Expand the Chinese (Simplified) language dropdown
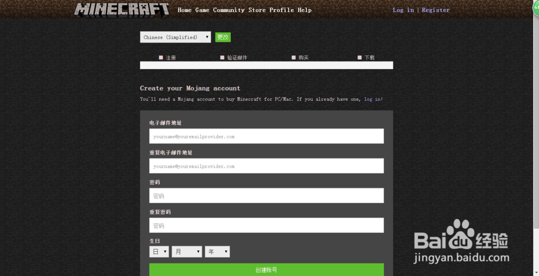 175,37
